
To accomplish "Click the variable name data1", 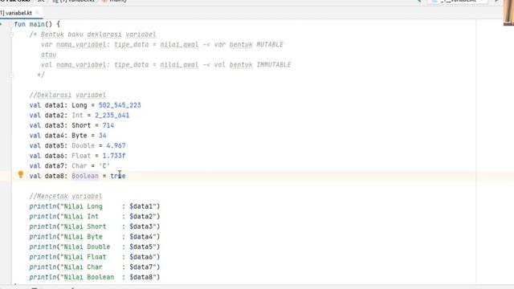I will (55, 105).
